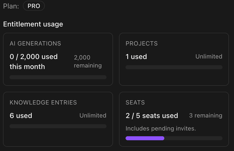The height and width of the screenshot is (151, 234).
Task: Click the Projects progress bar
Action: (174, 67)
